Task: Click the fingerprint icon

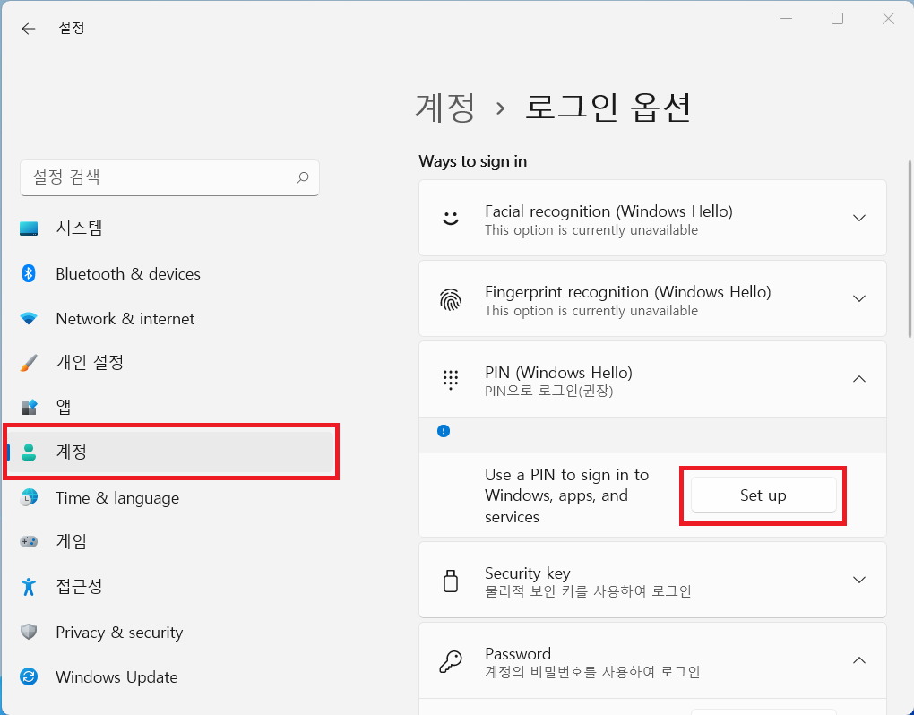Action: [x=451, y=299]
